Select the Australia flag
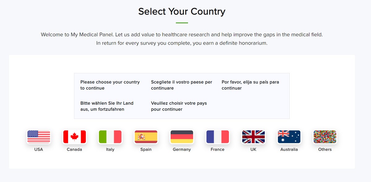371x182 pixels. (x=289, y=137)
